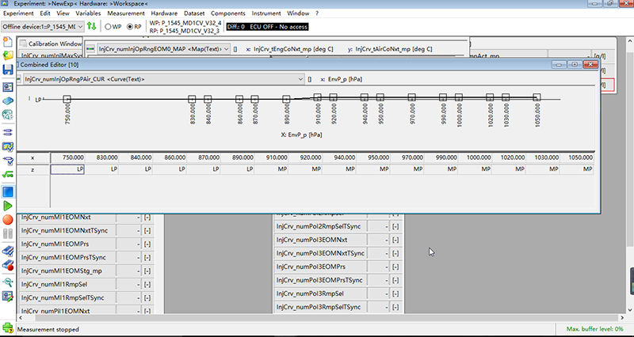Open the Window menu
The width and height of the screenshot is (634, 337).
(x=298, y=13)
